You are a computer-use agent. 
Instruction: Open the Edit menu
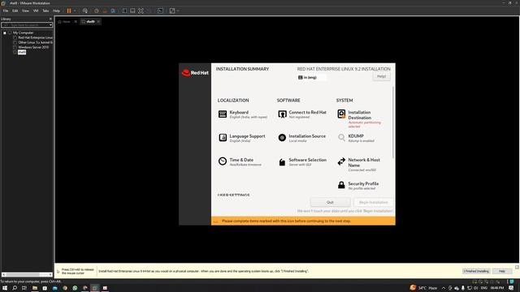15,11
